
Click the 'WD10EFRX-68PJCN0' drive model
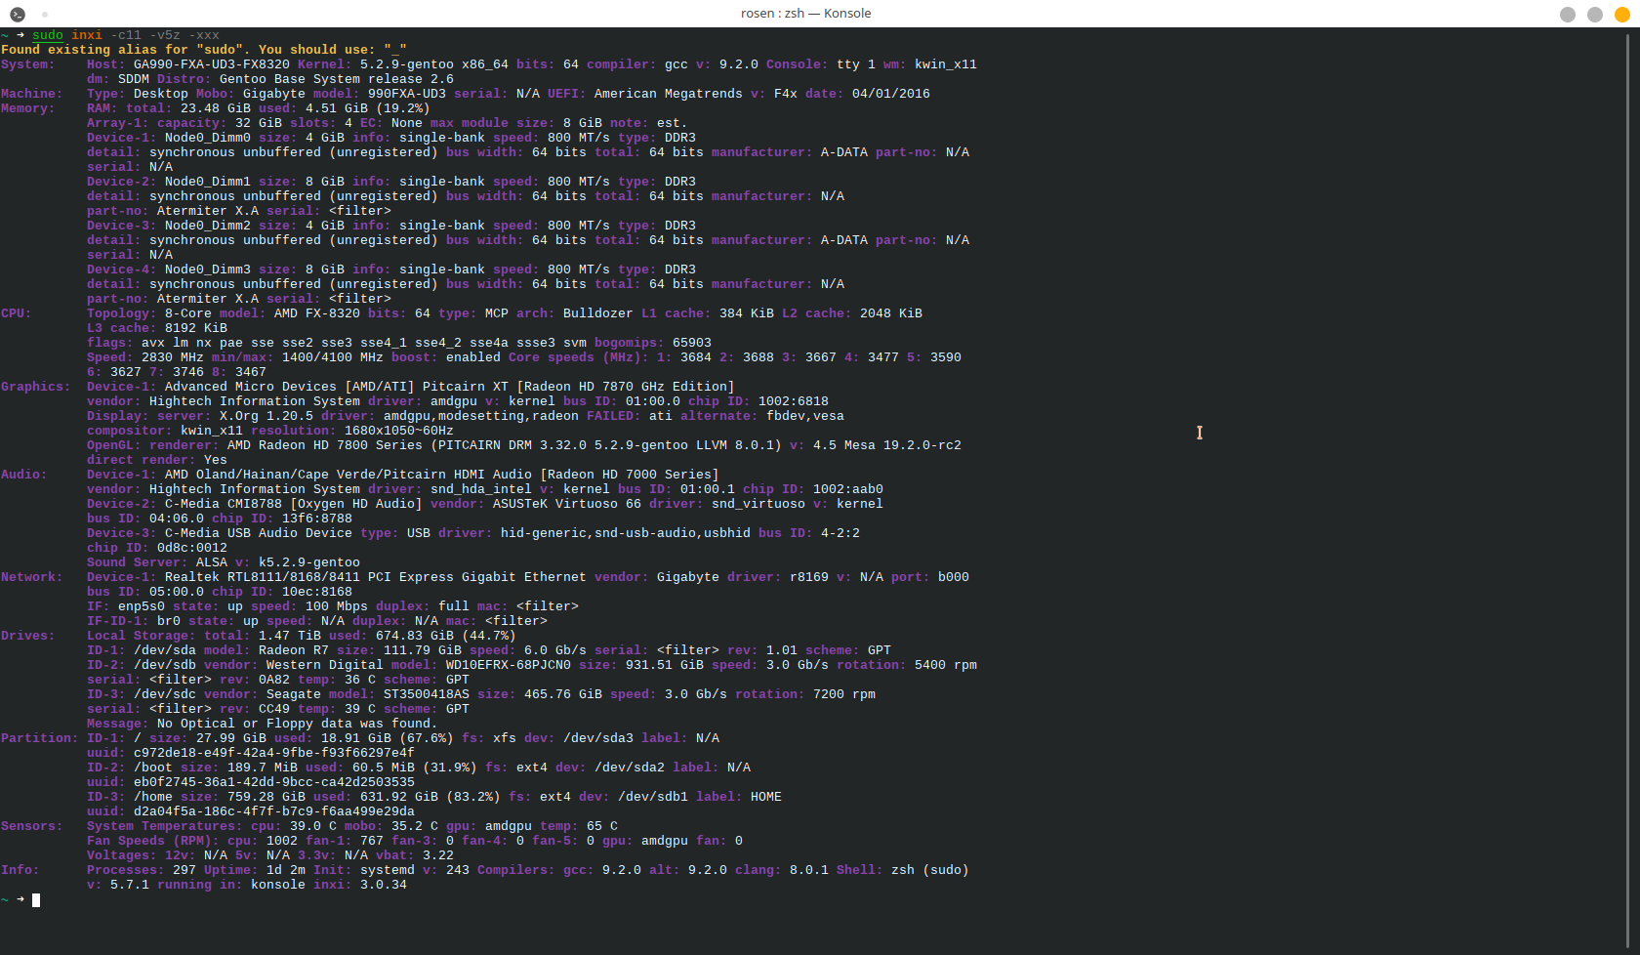tap(509, 665)
